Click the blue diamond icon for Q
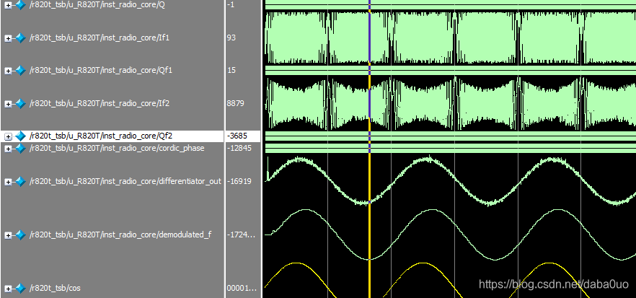This screenshot has width=636, height=298. point(20,5)
